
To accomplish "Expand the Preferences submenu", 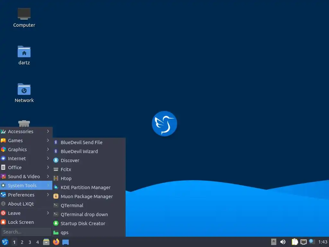I will click(x=26, y=195).
